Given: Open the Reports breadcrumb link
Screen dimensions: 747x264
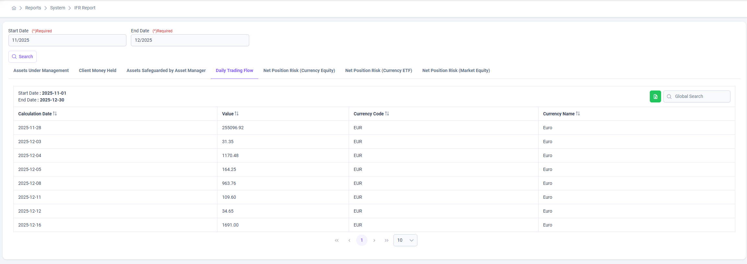Looking at the screenshot, I should coord(33,8).
